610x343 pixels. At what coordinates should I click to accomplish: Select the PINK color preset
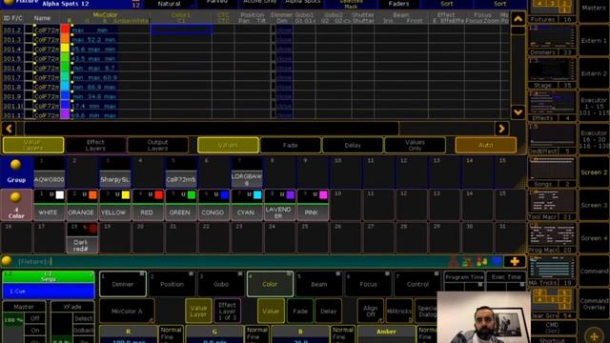312,205
